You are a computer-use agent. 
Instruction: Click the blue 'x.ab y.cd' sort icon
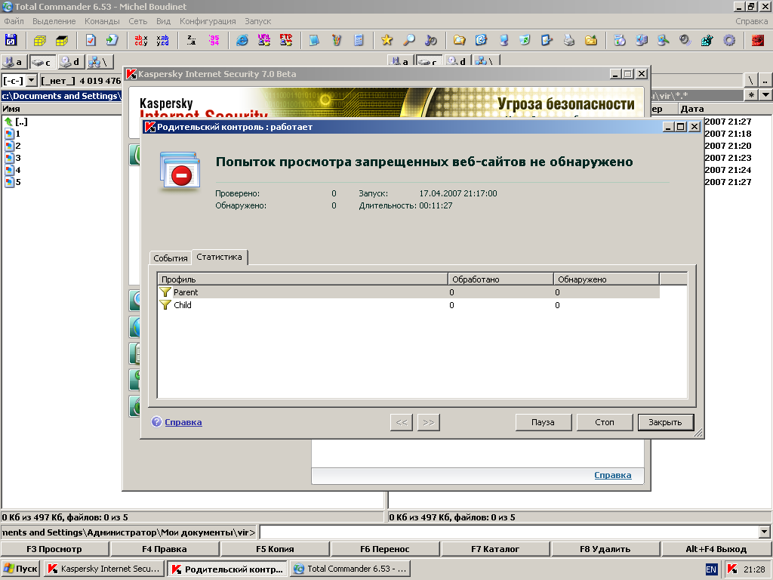pos(163,40)
